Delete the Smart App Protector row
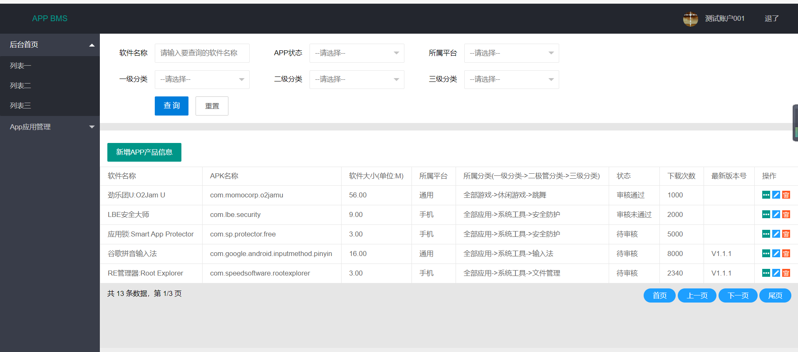The image size is (798, 352). (786, 234)
